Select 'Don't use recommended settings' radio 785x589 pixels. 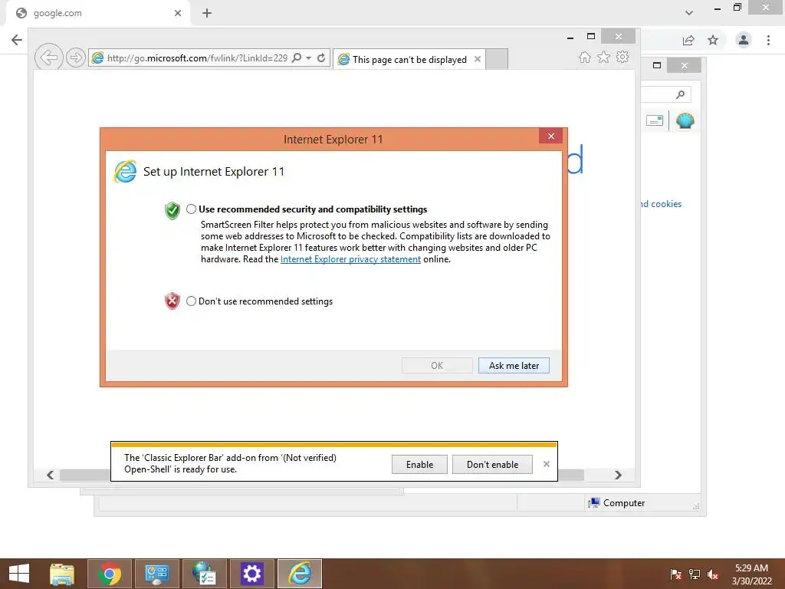point(191,301)
